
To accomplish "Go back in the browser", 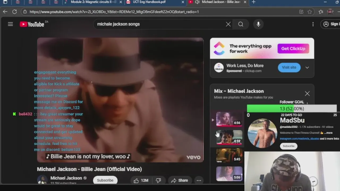I will tap(5, 12).
